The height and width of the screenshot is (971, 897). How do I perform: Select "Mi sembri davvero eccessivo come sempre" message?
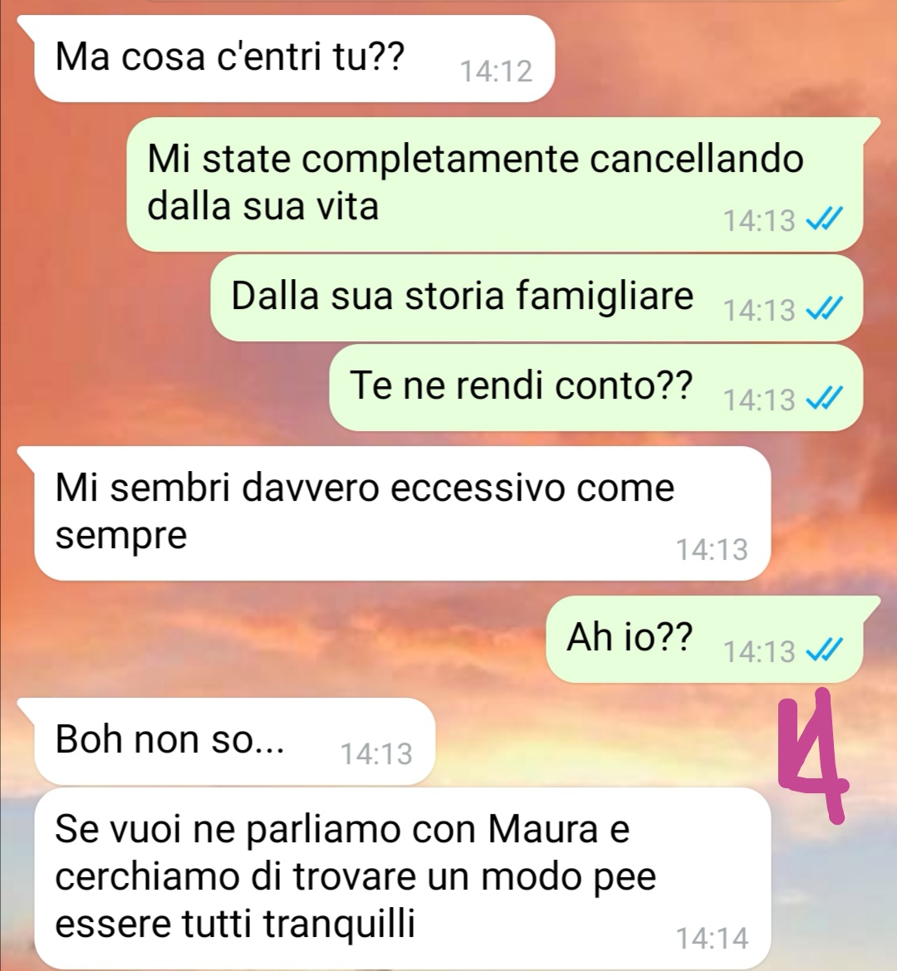[x=402, y=513]
